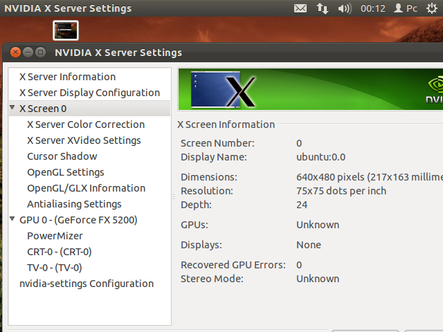Collapse the X Screen 0 tree node

click(x=12, y=109)
